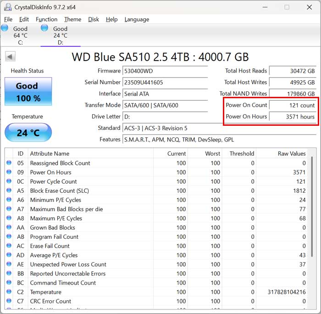Click the Transfer Mode field SATA/600
Image resolution: width=321 pixels, height=314 pixels.
click(165, 105)
